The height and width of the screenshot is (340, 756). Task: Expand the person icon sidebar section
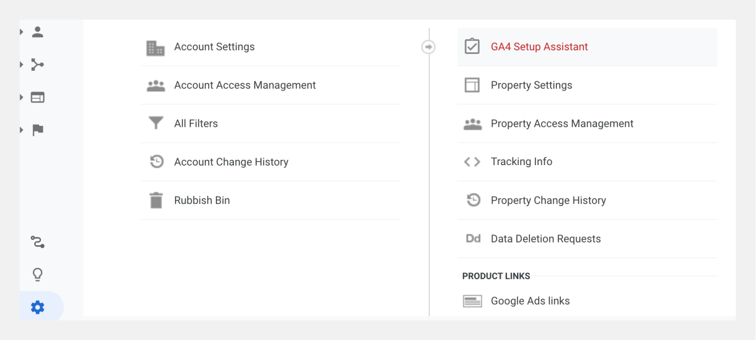(x=21, y=32)
